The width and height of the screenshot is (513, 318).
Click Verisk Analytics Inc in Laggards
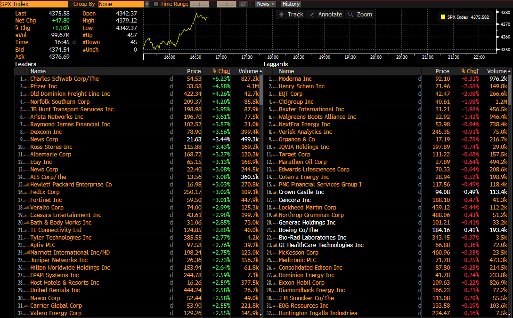tap(305, 132)
